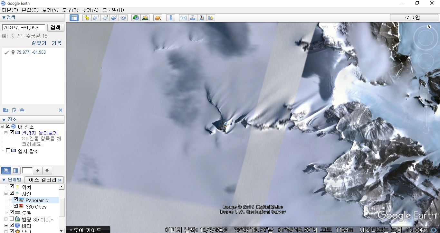The width and height of the screenshot is (440, 233).
Task: Uncheck the Panoramio layer checkbox
Action: point(16,200)
